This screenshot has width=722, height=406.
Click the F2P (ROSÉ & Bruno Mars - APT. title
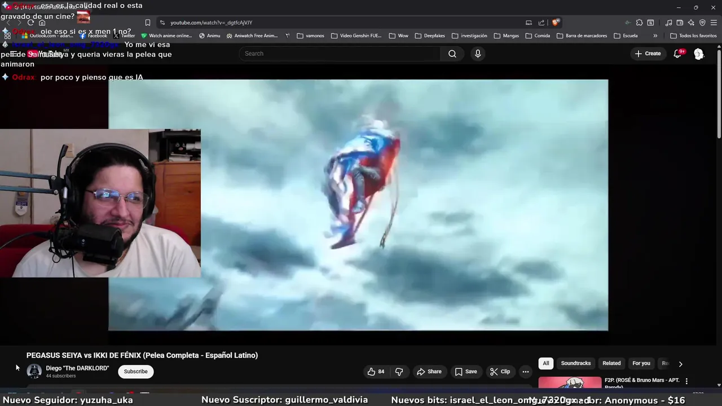[642, 380]
